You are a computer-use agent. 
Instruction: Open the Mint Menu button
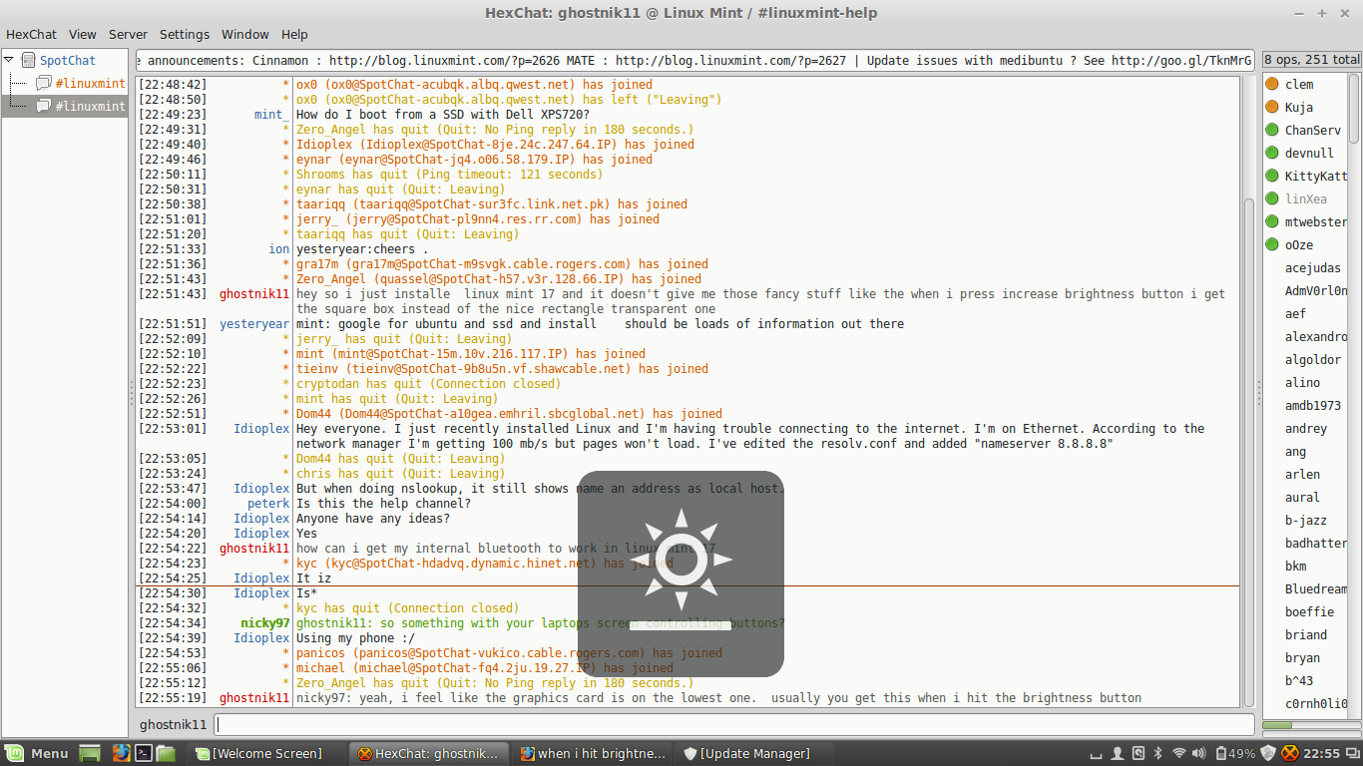click(37, 753)
